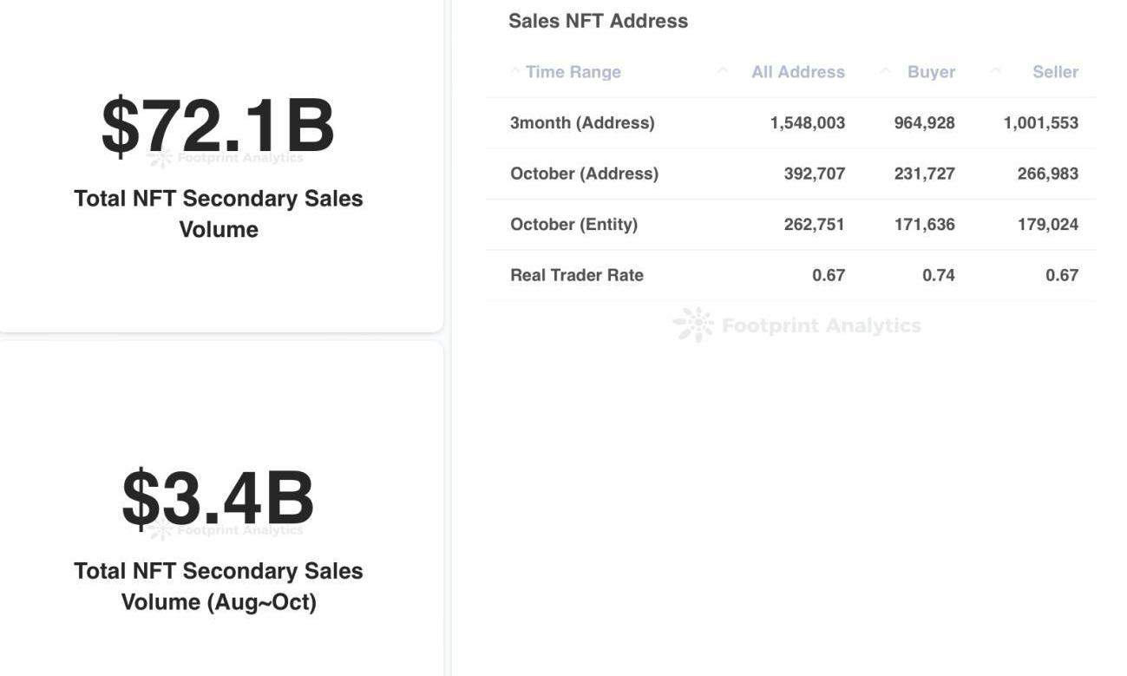Image resolution: width=1127 pixels, height=676 pixels.
Task: Click the 179,024 seller entity cell
Action: (x=1047, y=224)
